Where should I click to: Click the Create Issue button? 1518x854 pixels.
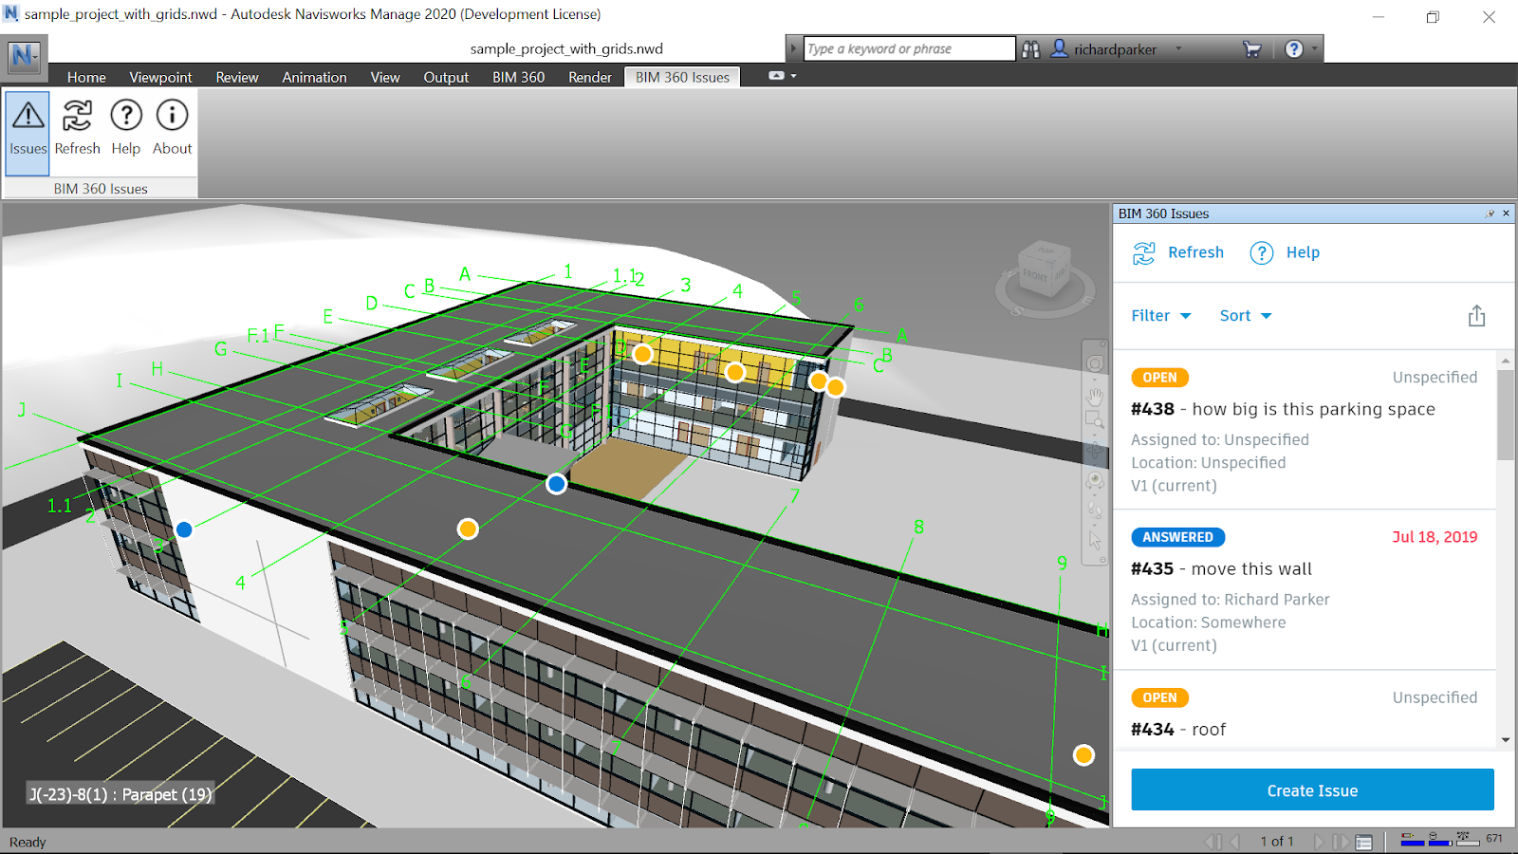tap(1311, 789)
